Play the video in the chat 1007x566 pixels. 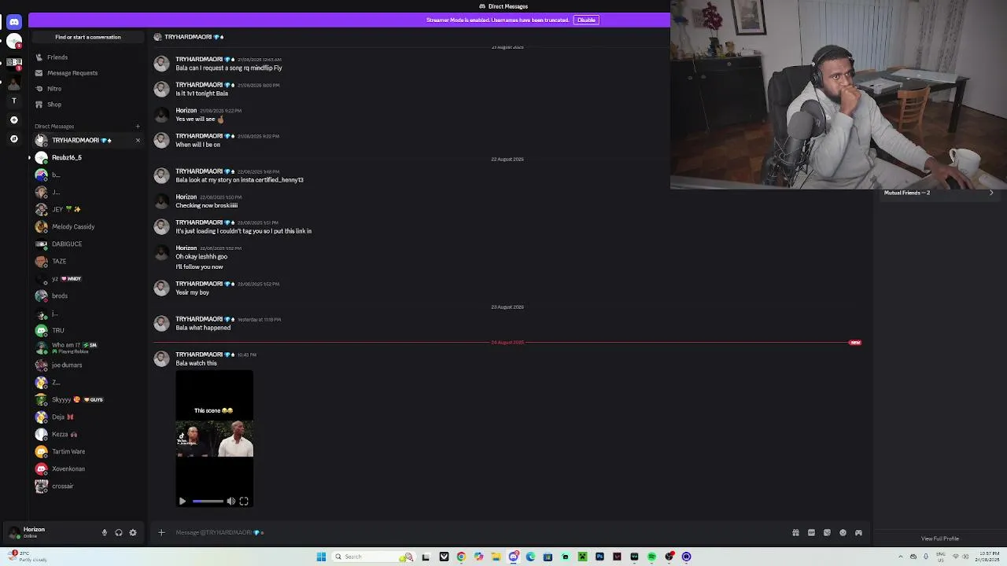click(183, 502)
